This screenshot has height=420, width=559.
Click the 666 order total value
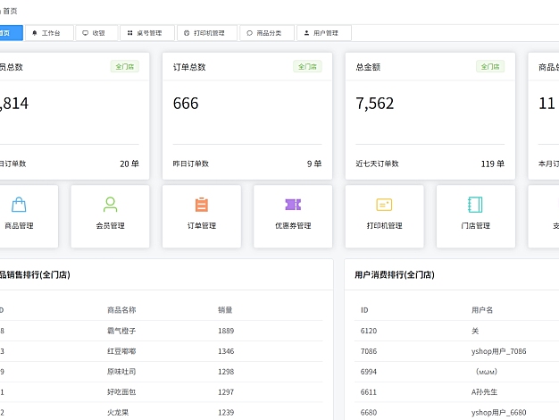coord(186,104)
